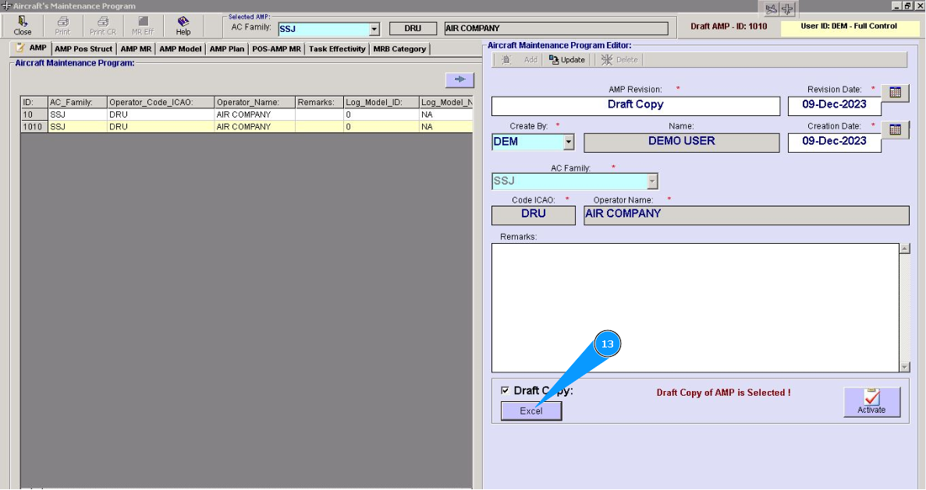This screenshot has height=490, width=926.
Task: Switch to the AMP Plan tab
Action: point(227,49)
